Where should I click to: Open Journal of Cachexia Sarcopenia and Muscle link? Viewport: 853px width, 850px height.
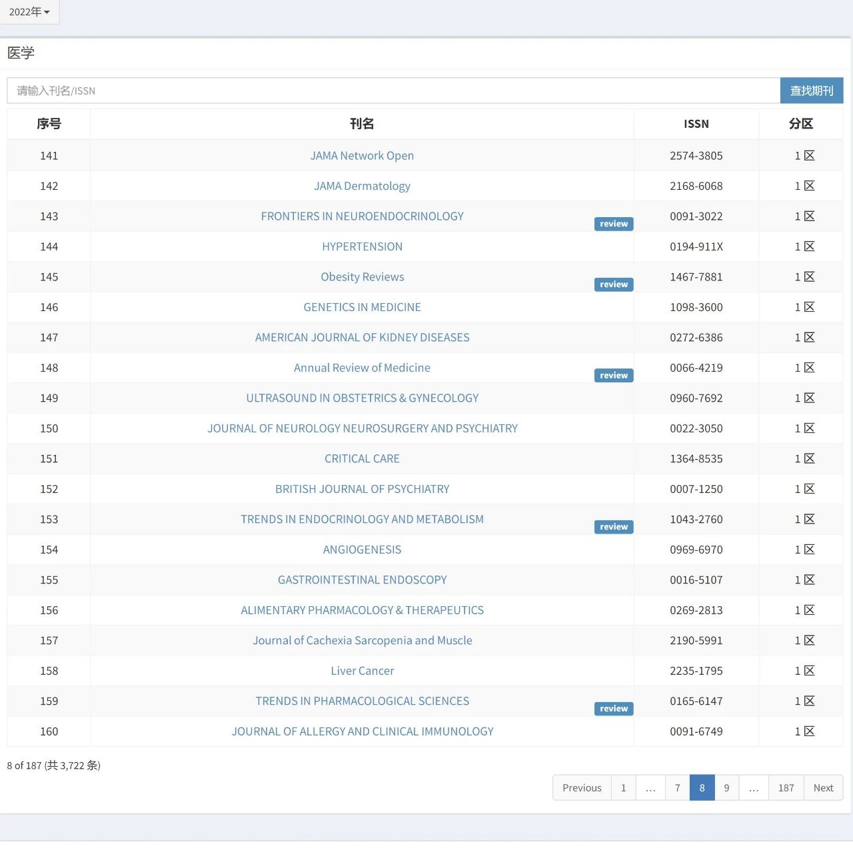tap(362, 641)
